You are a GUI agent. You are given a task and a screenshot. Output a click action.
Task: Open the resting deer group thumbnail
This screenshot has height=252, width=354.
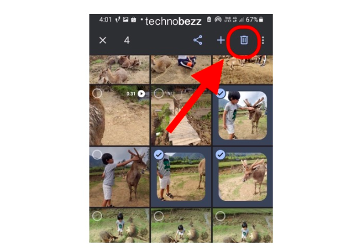pyautogui.click(x=119, y=70)
